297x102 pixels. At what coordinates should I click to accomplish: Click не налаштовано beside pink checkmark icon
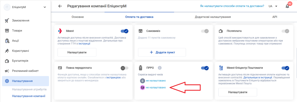pos(156,88)
